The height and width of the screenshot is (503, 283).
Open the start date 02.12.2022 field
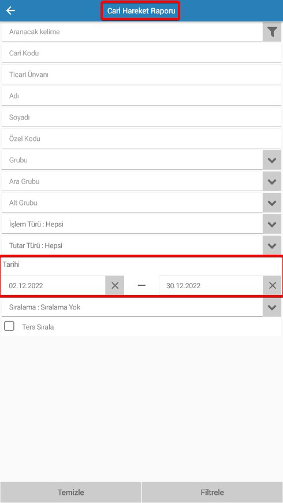(54, 285)
